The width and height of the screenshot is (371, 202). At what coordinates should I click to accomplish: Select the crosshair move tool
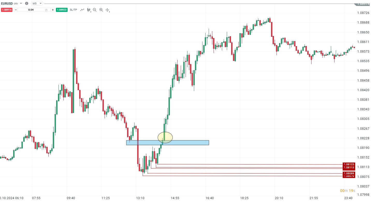[x=107, y=10]
